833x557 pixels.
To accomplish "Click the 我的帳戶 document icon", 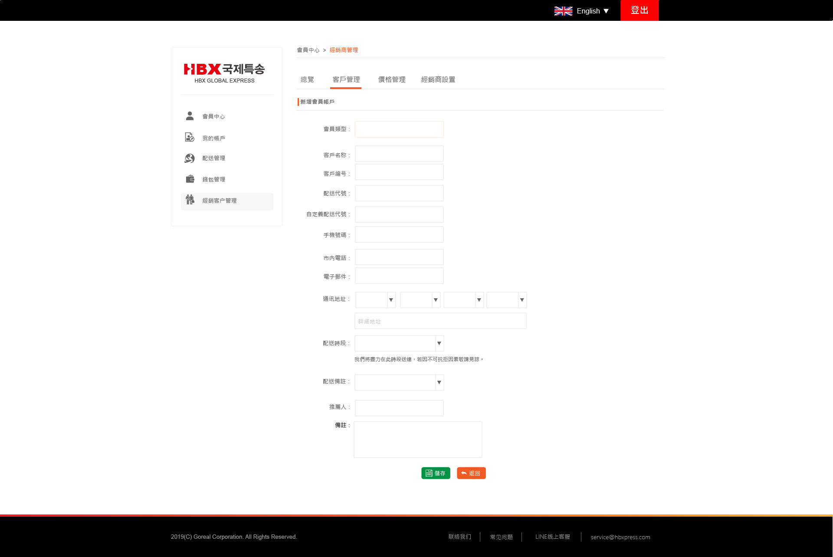I will pos(190,137).
